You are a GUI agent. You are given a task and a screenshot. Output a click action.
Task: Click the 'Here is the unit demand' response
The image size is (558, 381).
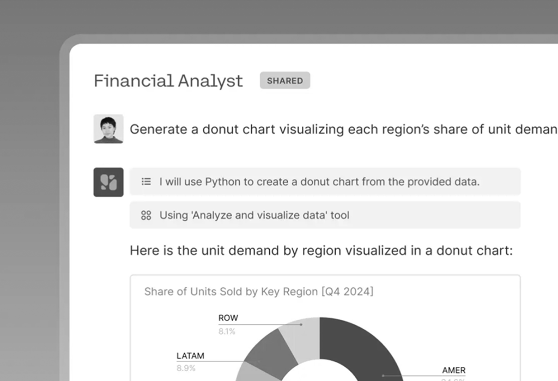point(321,251)
